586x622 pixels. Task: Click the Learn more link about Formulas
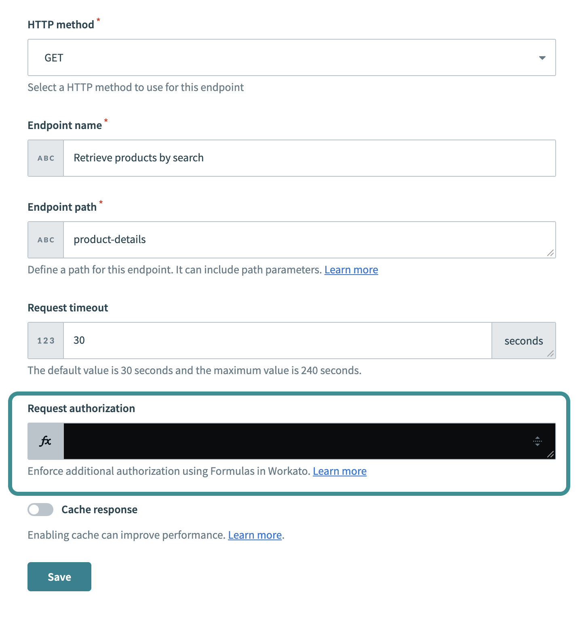[339, 471]
